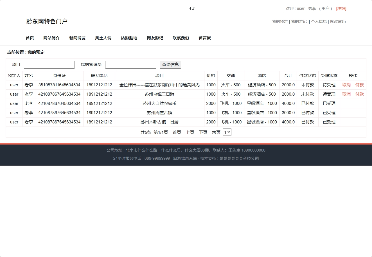Open the 风土人情 section

click(103, 38)
